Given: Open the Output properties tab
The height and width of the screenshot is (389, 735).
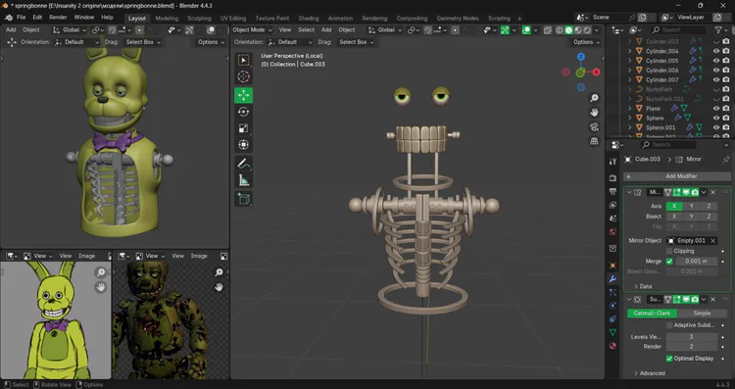Looking at the screenshot, I should pyautogui.click(x=612, y=191).
